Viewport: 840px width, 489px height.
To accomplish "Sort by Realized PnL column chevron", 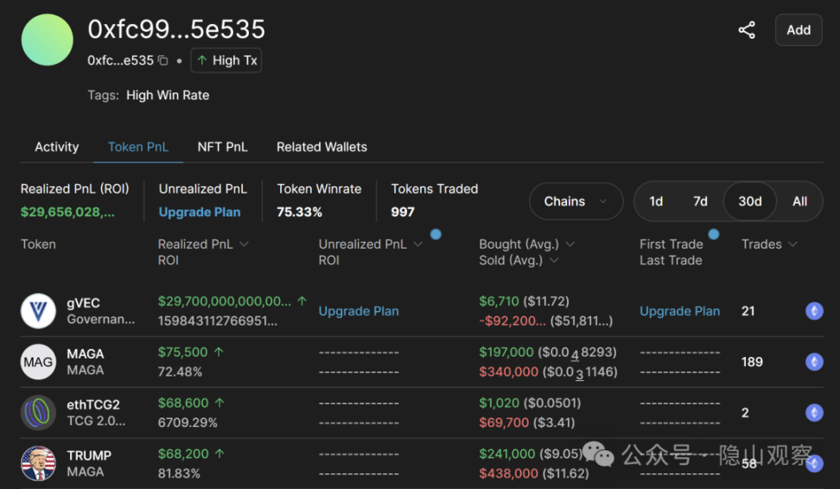I will (245, 244).
